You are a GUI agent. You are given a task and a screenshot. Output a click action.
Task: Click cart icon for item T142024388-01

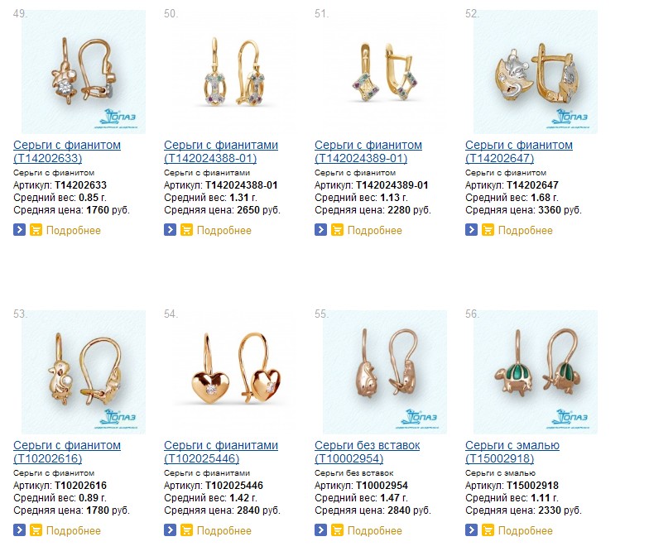(x=187, y=230)
